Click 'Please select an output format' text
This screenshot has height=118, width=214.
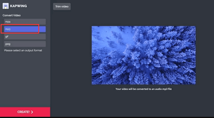[23, 50]
